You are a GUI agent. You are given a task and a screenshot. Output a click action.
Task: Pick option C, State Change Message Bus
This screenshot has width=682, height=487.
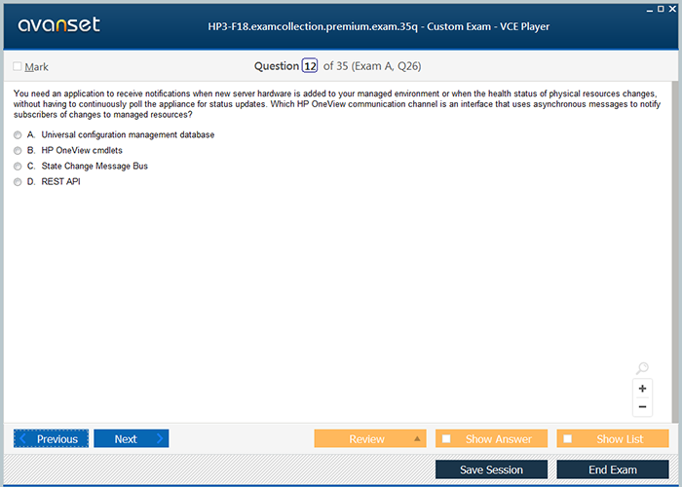click(18, 166)
